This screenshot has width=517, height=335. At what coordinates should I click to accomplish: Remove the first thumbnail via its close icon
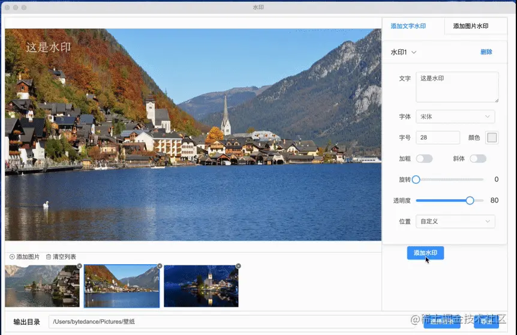[x=79, y=266]
